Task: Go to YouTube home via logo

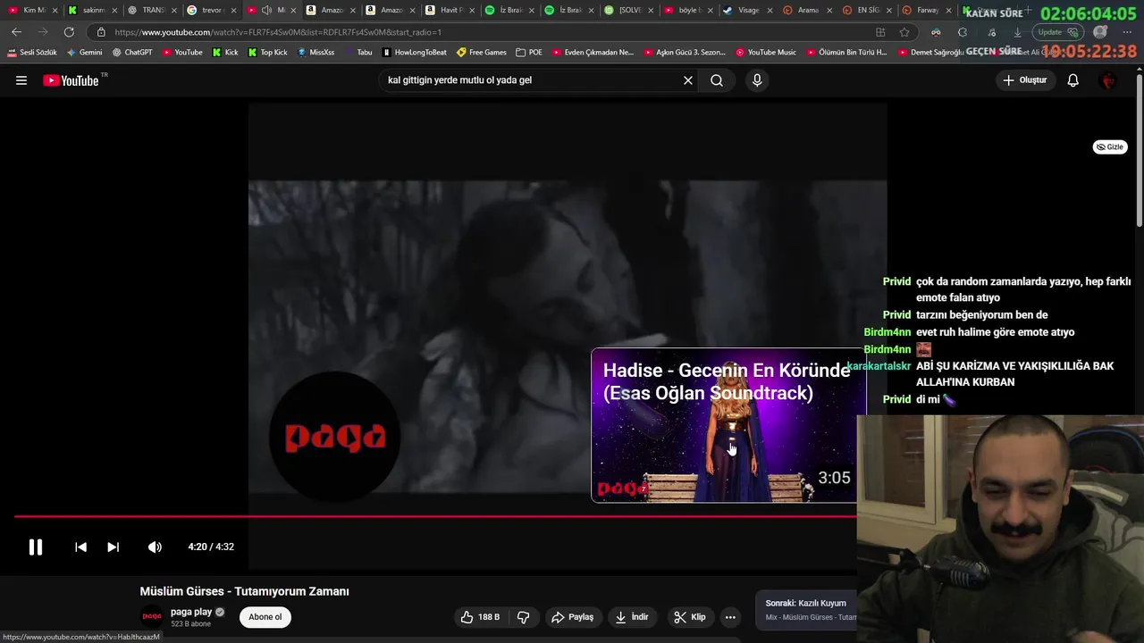Action: (x=71, y=80)
